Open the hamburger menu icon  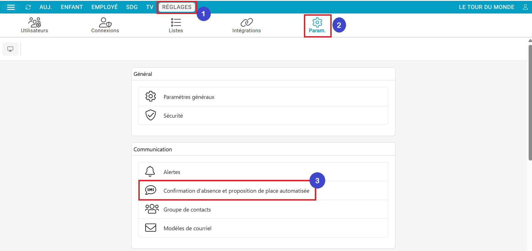tap(11, 7)
